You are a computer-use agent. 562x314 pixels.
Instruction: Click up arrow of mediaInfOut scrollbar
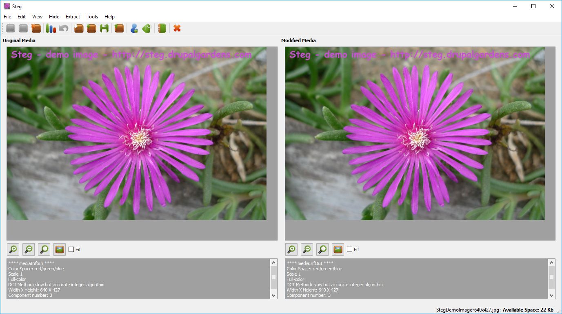point(552,263)
